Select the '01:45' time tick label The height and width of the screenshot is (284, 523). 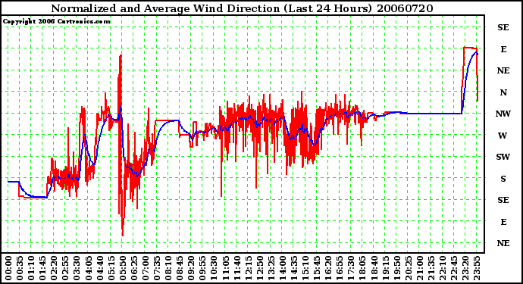[42, 268]
